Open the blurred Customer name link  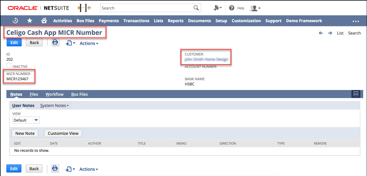(x=206, y=60)
